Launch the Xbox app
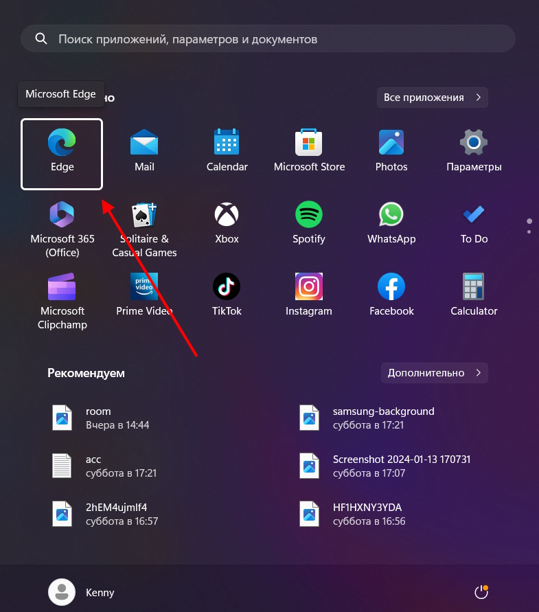Screen dimensions: 539x612 (227, 223)
